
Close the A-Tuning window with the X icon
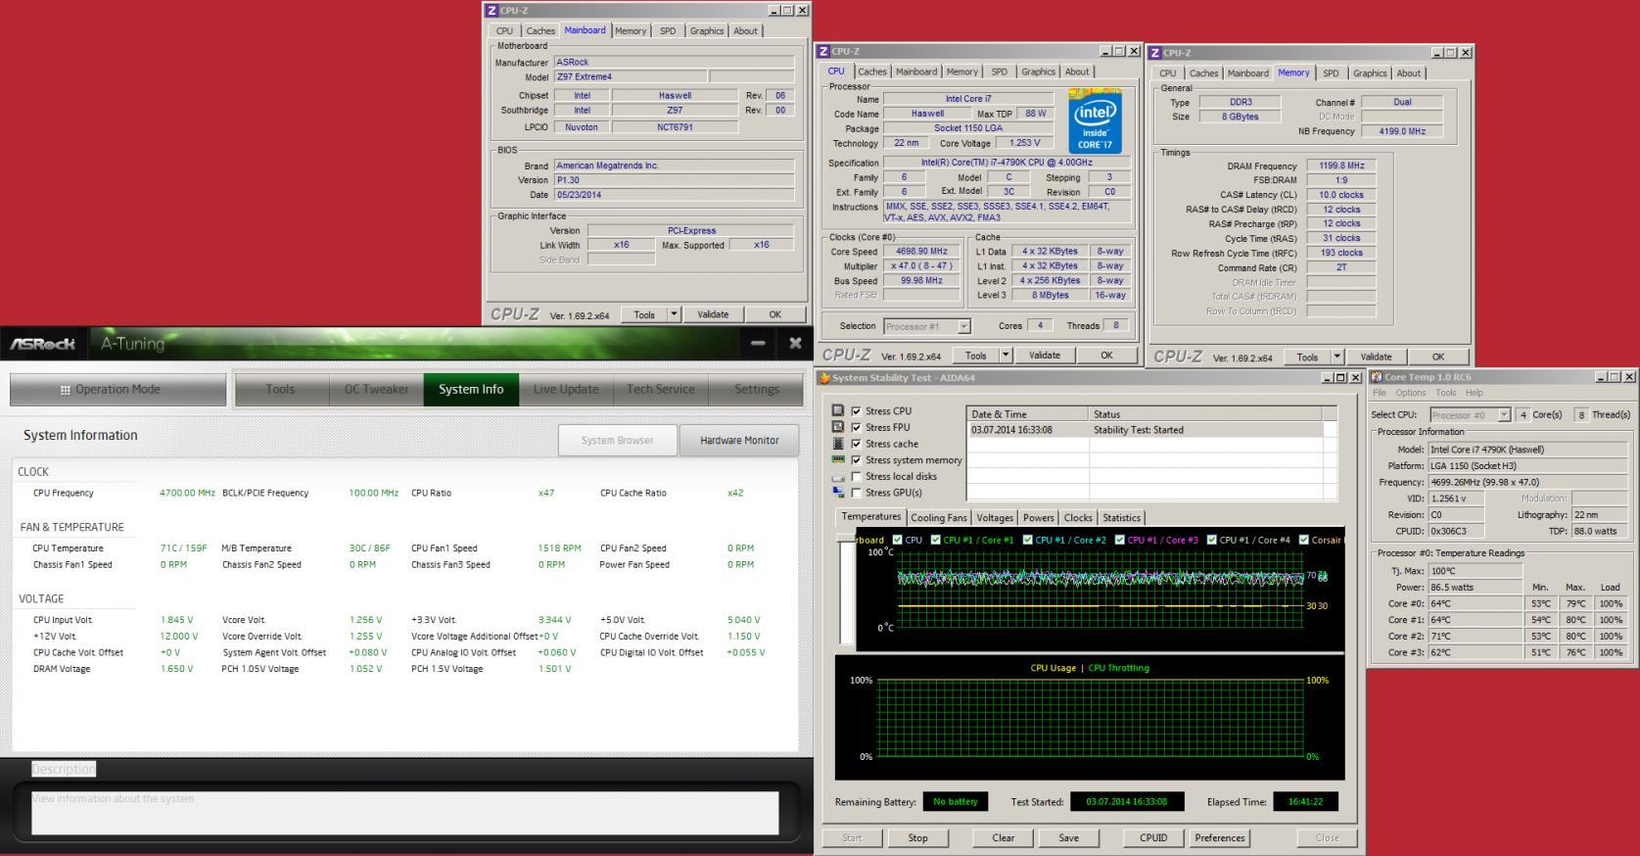795,343
